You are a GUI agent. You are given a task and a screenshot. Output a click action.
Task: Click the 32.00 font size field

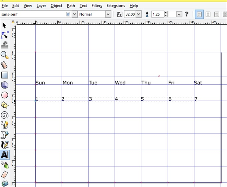tap(130, 14)
